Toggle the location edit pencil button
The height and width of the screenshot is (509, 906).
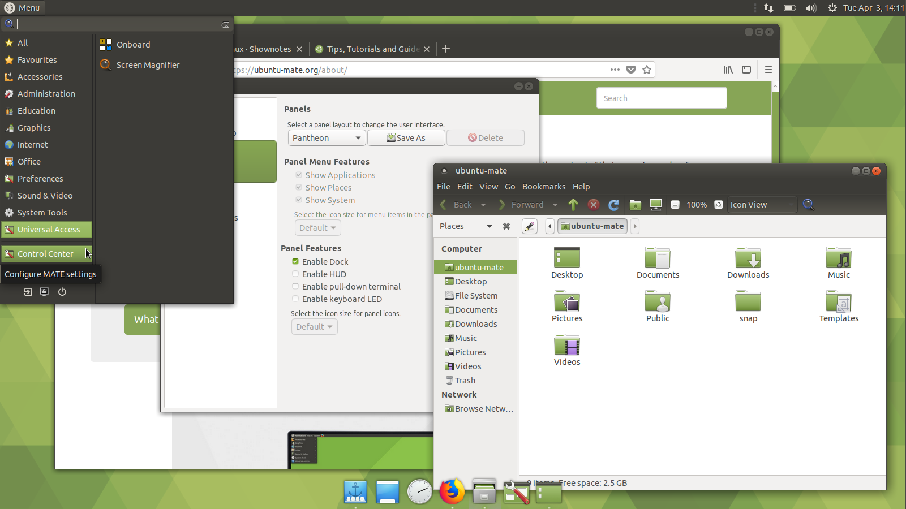529,226
